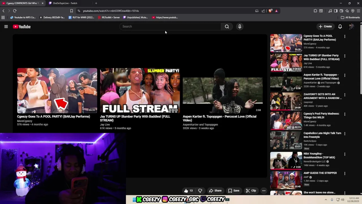The image size is (362, 204).
Task: Open the YouTube hamburger guide menu
Action: coord(6,27)
